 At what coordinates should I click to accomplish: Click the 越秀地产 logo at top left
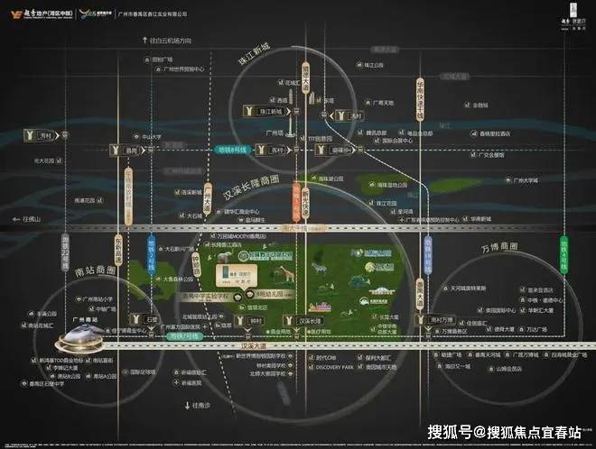click(x=42, y=14)
